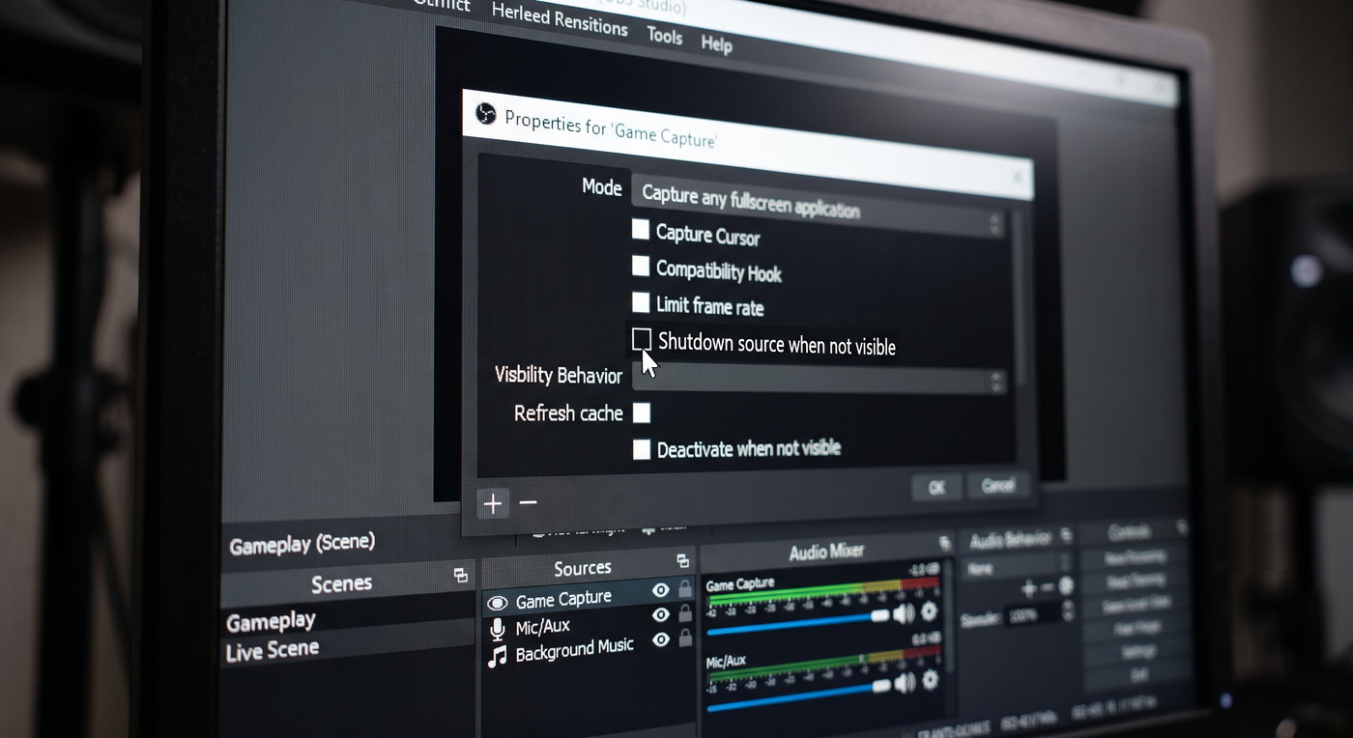This screenshot has height=738, width=1353.
Task: Lock the Game Capture source
Action: [685, 588]
